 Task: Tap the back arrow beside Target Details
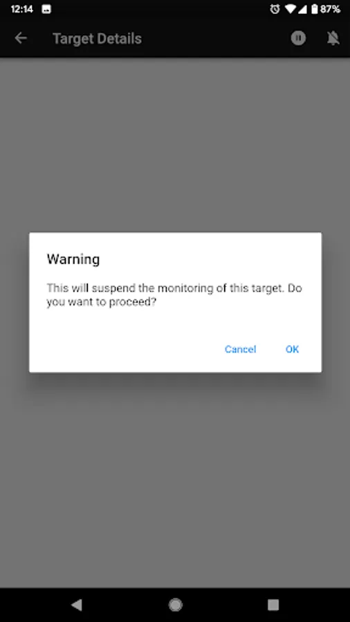(x=21, y=38)
